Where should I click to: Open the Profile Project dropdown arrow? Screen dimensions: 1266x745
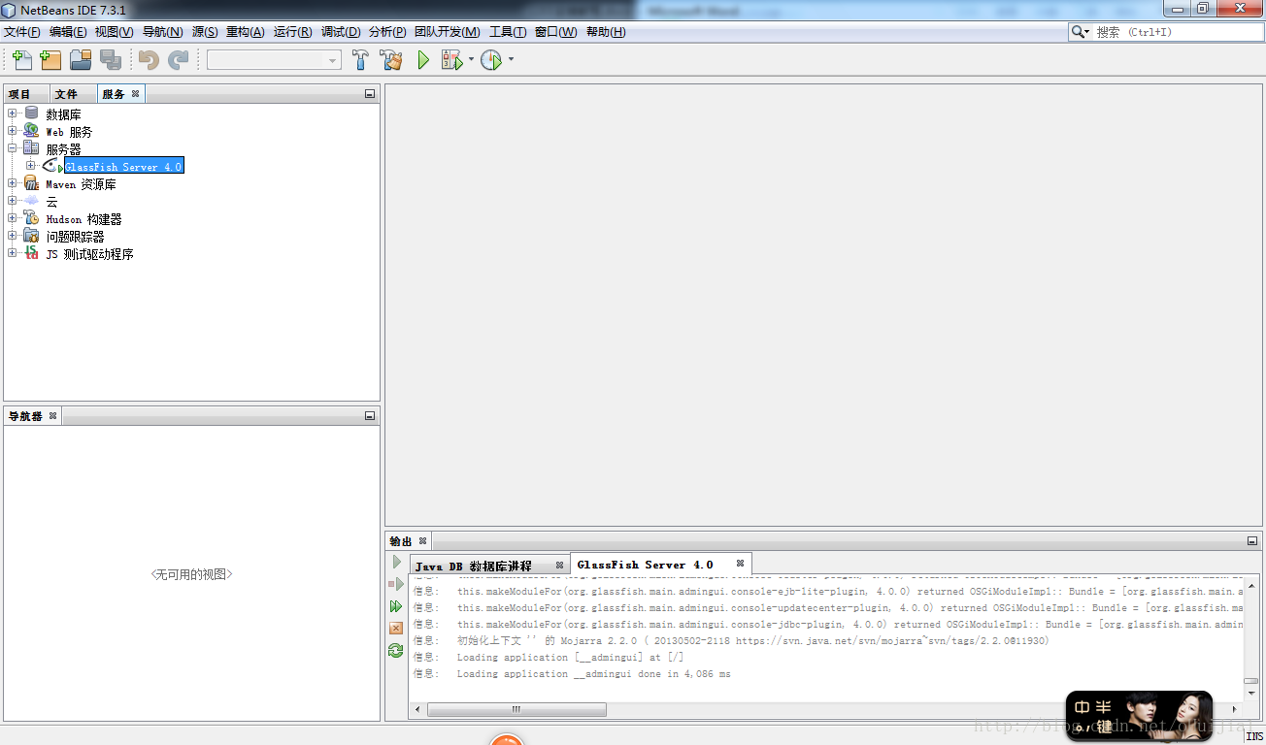click(x=511, y=60)
